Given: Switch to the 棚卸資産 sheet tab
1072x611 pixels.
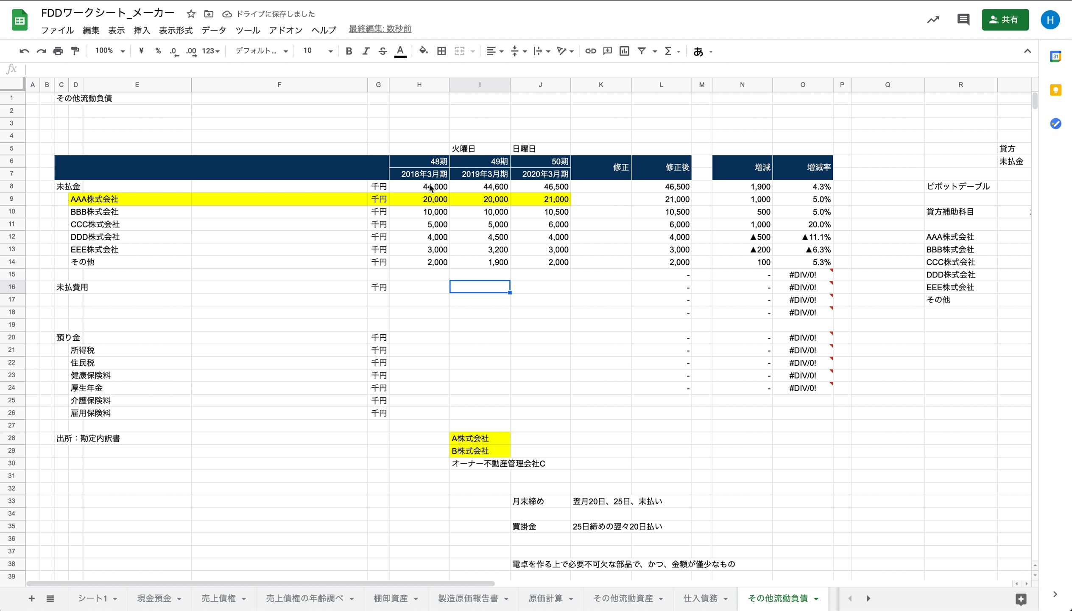Looking at the screenshot, I should tap(390, 598).
